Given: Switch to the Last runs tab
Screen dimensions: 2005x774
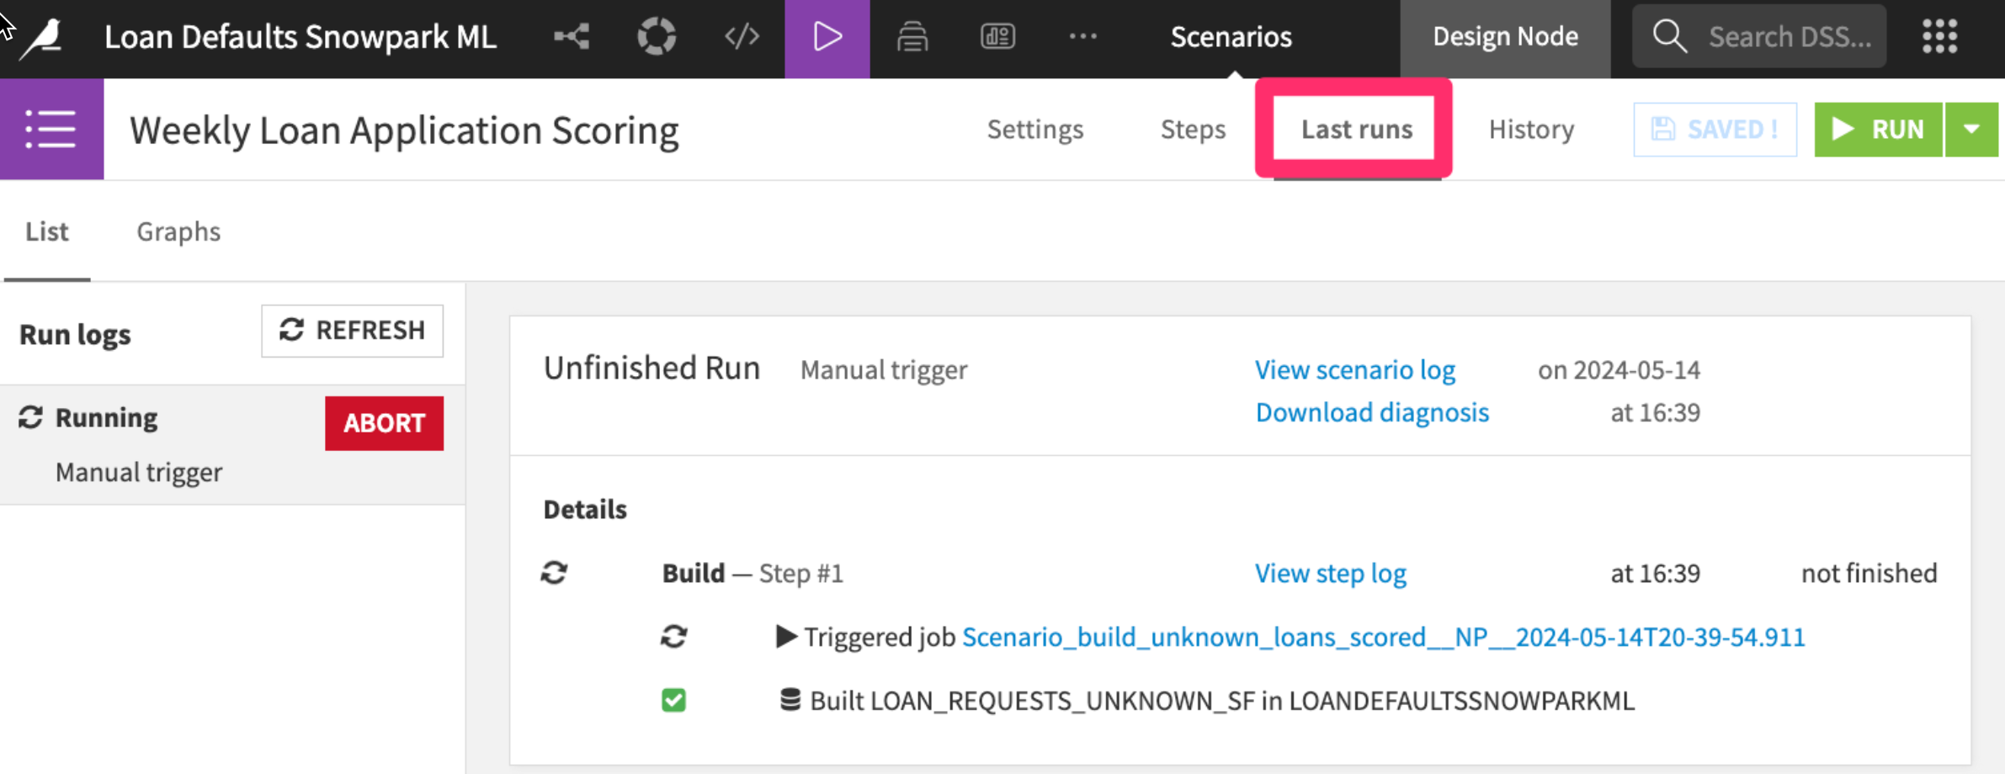Looking at the screenshot, I should point(1356,129).
